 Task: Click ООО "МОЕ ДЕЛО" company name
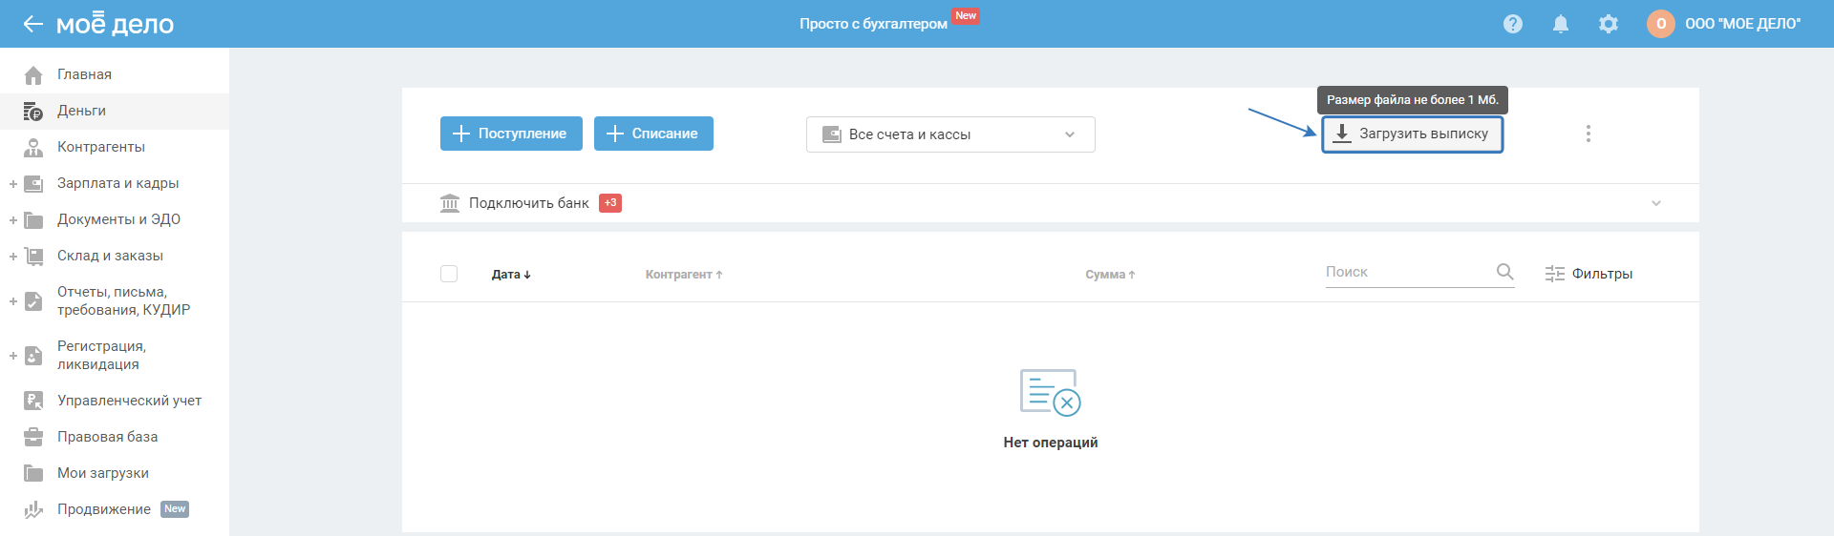pyautogui.click(x=1742, y=24)
